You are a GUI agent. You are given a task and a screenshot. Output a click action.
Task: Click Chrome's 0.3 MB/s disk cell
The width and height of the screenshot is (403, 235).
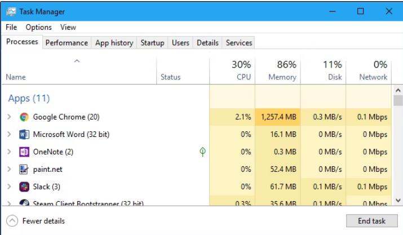323,117
